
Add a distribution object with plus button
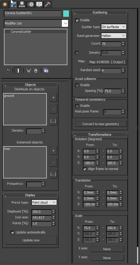pos(53,97)
